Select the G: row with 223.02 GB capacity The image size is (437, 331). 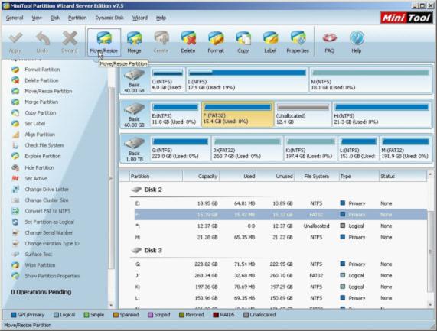[x=280, y=264]
